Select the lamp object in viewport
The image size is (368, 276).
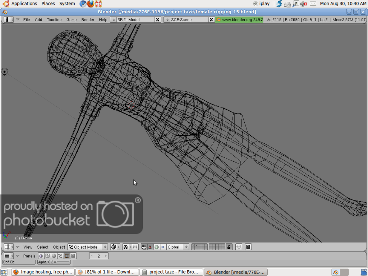pos(5,72)
